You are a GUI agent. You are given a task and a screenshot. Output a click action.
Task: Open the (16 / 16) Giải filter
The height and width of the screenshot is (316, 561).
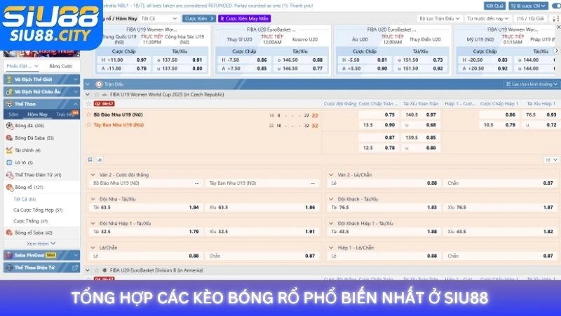tap(531, 18)
